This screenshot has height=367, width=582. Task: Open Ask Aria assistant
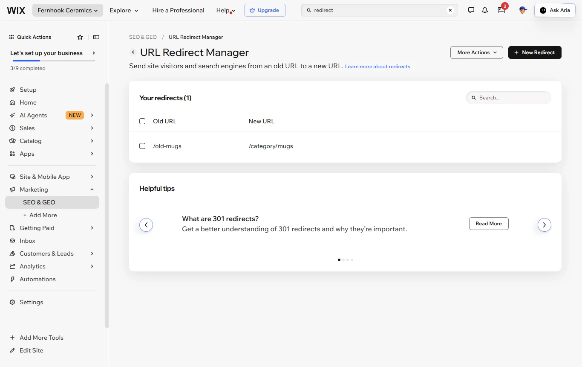click(x=554, y=10)
